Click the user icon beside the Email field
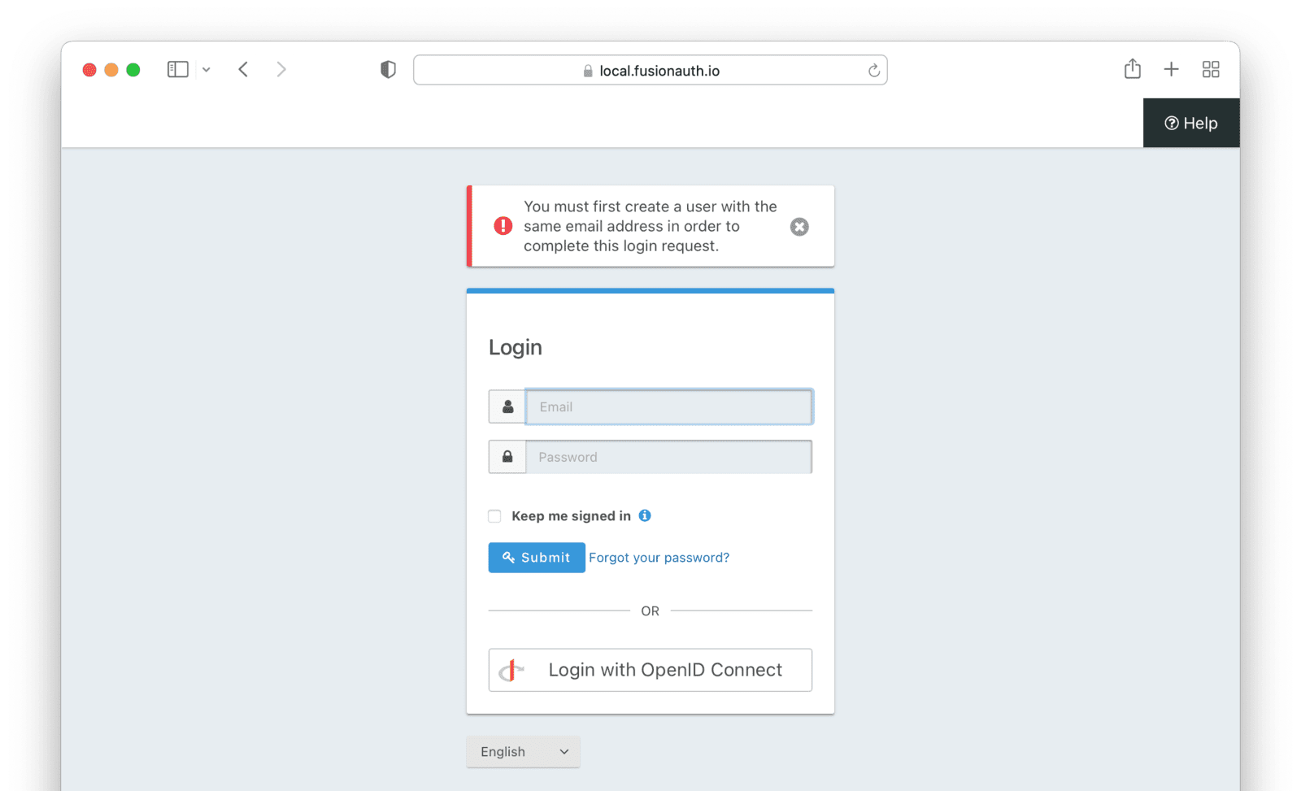This screenshot has height=791, width=1301. click(507, 406)
